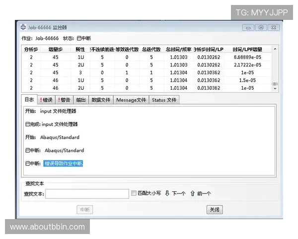Minimize the Job-66666 monitor window
The height and width of the screenshot is (239, 298).
[x=248, y=28]
